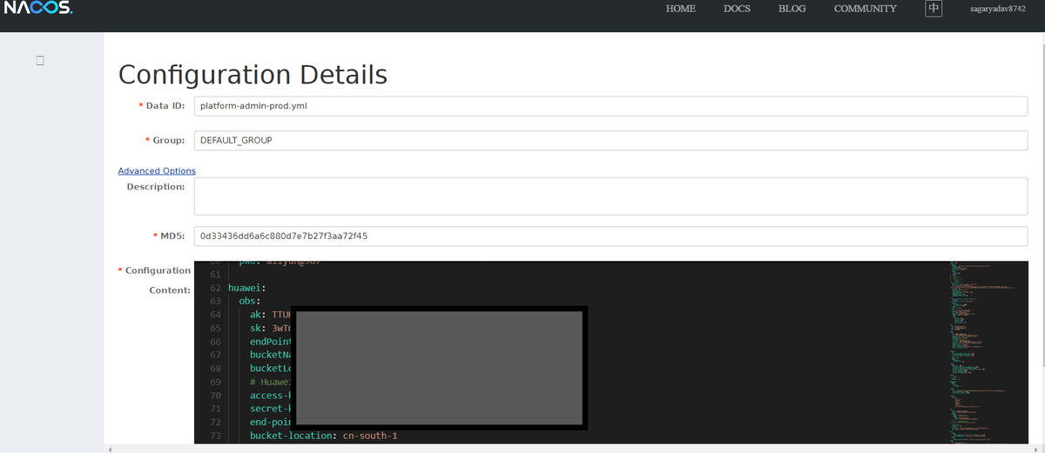Open the HOME page
Viewport: 1045px width, 453px height.
681,9
